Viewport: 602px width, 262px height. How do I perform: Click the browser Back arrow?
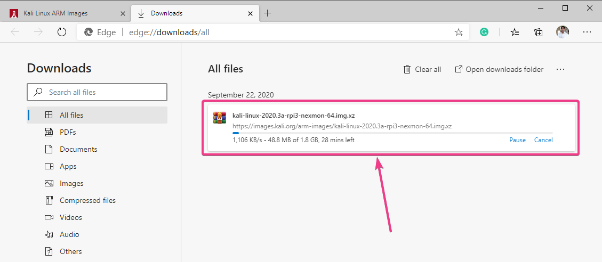15,32
